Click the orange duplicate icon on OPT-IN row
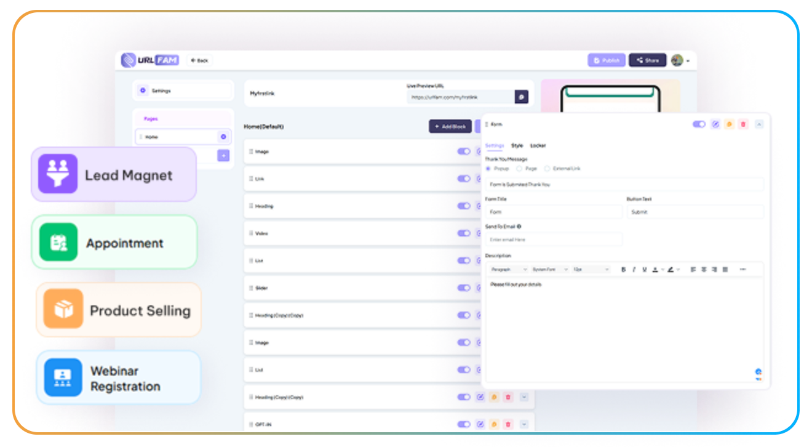This screenshot has height=447, width=812. coord(494,424)
